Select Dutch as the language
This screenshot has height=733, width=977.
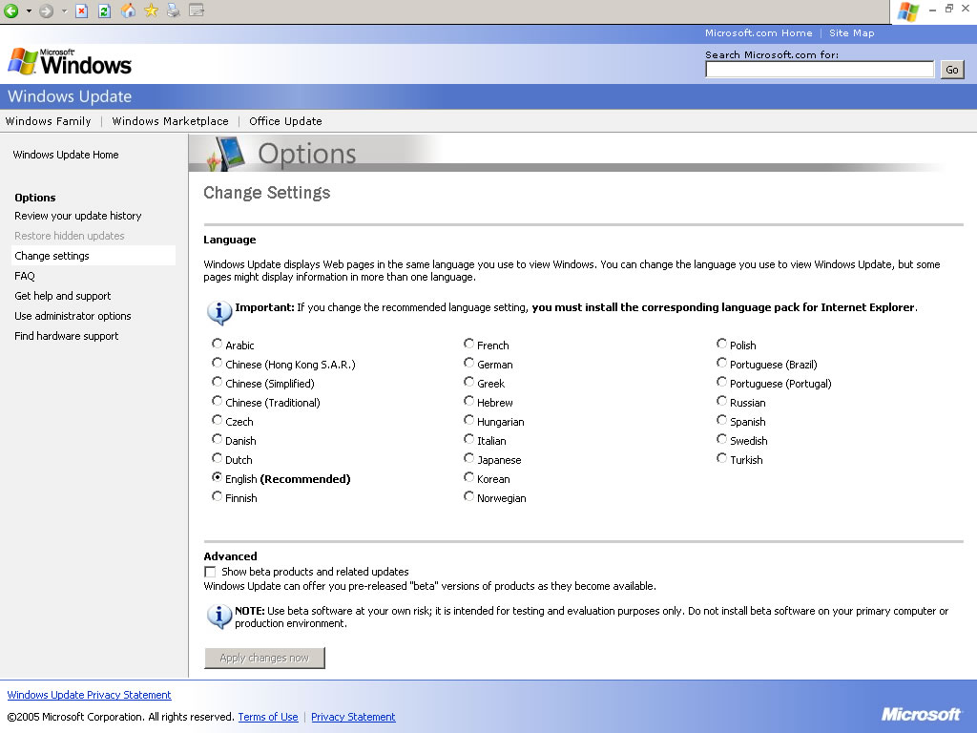point(217,458)
